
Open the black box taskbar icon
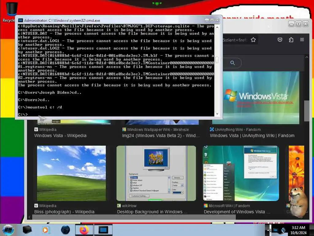click(x=27, y=230)
